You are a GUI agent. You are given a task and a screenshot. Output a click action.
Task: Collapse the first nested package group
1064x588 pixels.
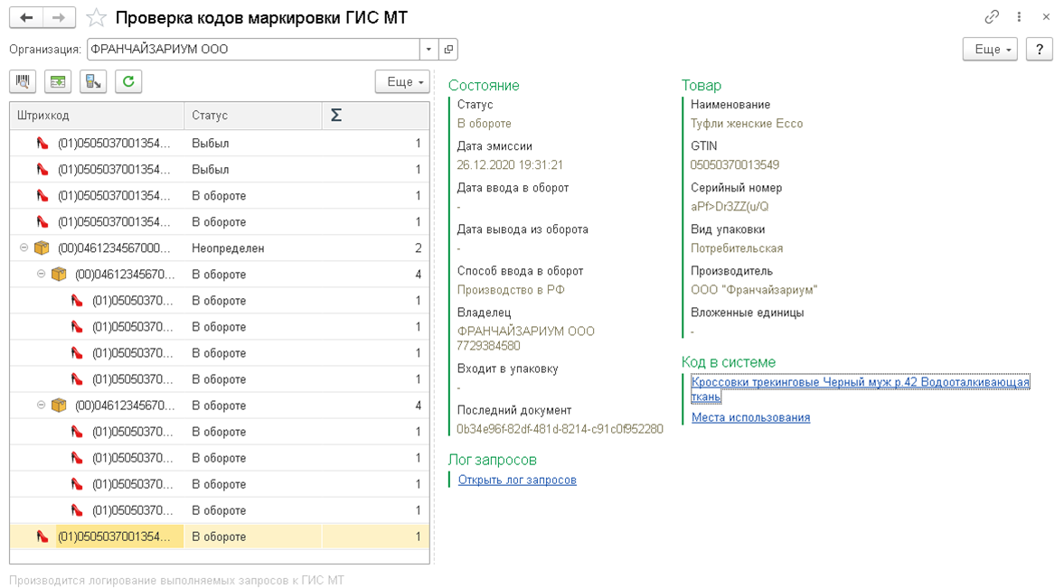pyautogui.click(x=42, y=275)
